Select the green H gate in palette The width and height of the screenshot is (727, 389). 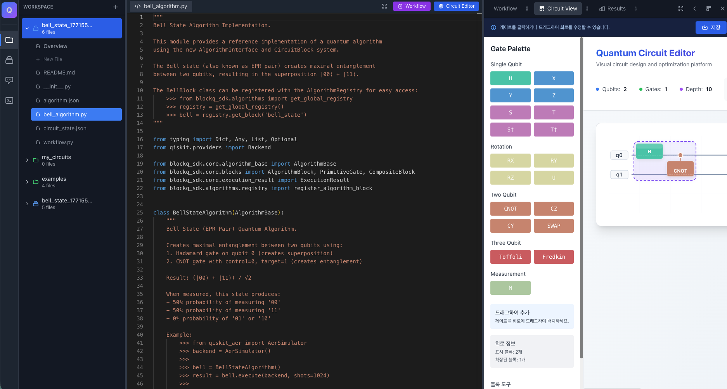pyautogui.click(x=510, y=78)
